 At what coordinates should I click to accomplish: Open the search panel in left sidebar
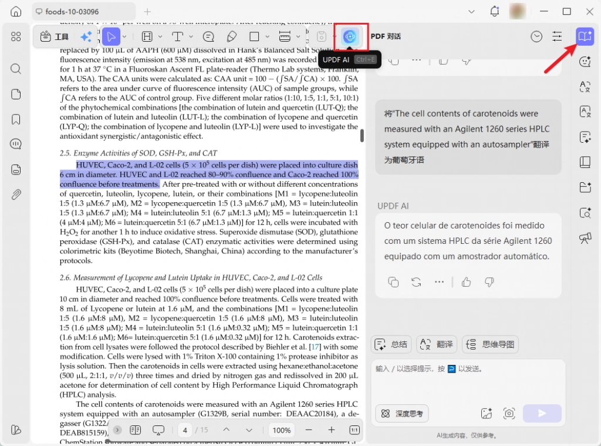[16, 69]
